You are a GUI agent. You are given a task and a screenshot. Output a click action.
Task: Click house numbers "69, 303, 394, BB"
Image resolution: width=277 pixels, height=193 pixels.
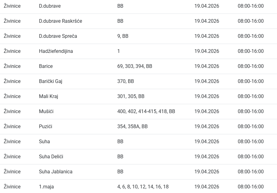click(134, 66)
